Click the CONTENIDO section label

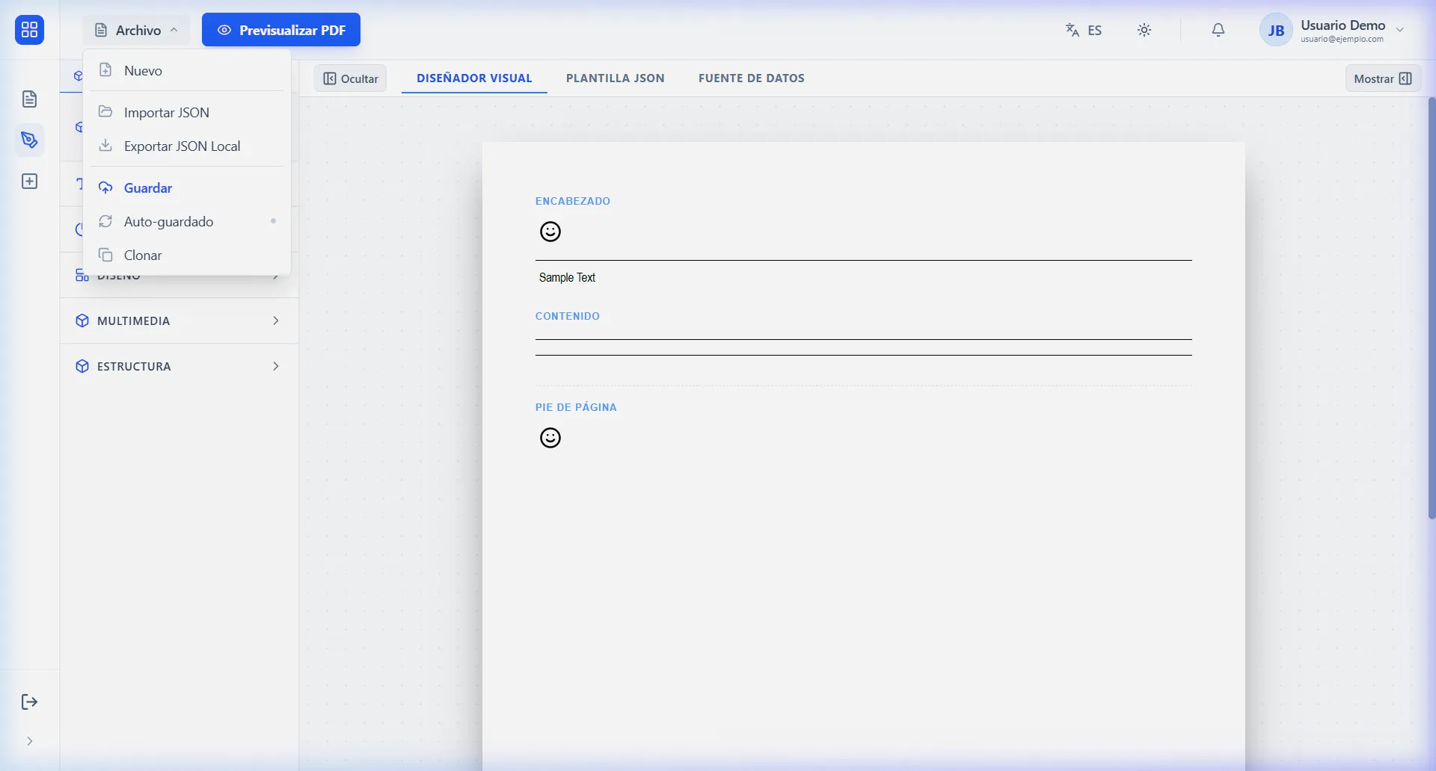[568, 316]
